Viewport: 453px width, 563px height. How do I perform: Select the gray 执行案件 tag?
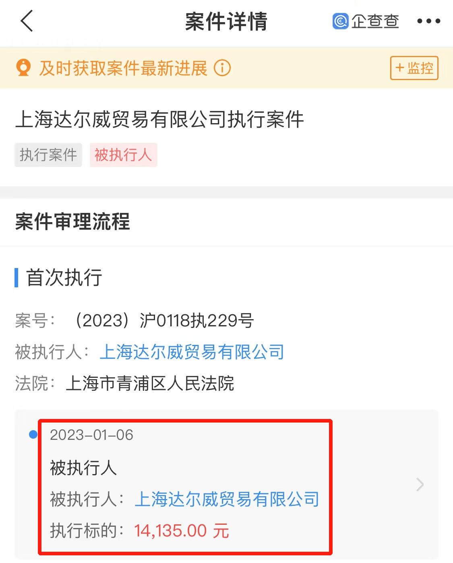(x=48, y=155)
